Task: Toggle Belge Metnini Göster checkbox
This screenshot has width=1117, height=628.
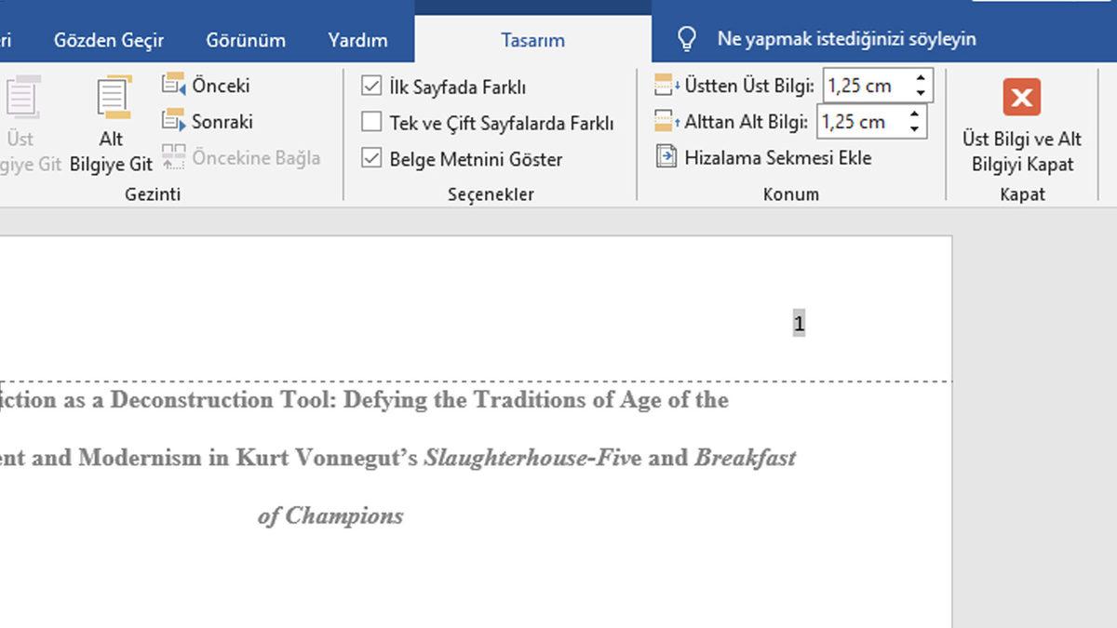Action: point(371,159)
